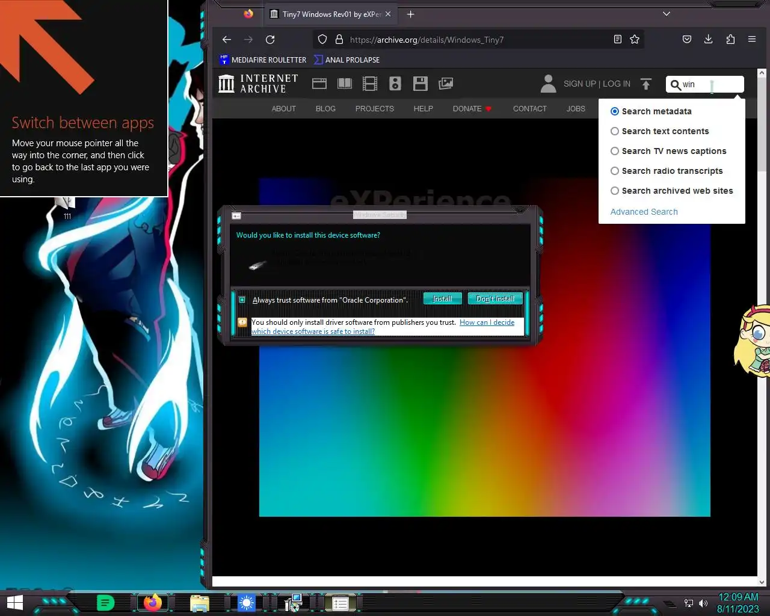Open the MEDIAFIRE ROULETTER bookmark
Viewport: 770px width, 616px height.
[263, 60]
